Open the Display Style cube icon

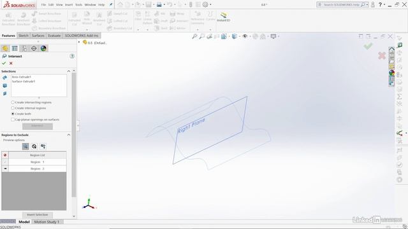pyautogui.click(x=234, y=37)
